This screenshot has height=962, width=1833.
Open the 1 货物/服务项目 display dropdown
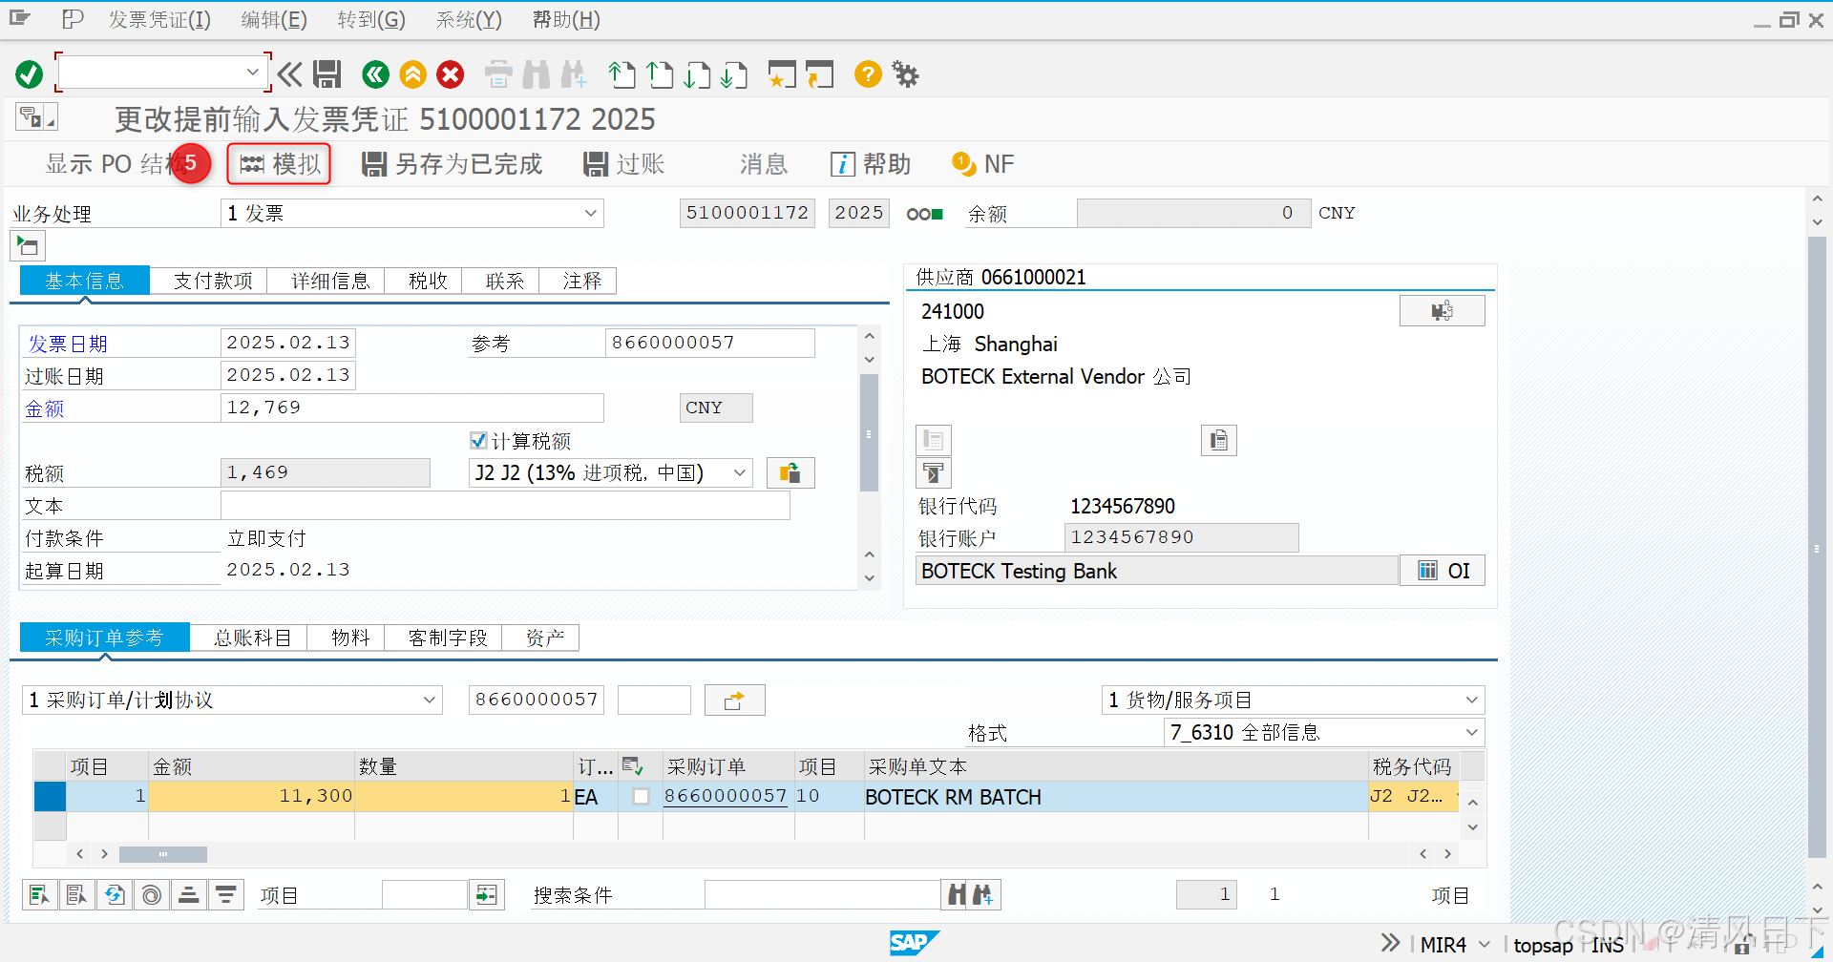tap(1471, 699)
